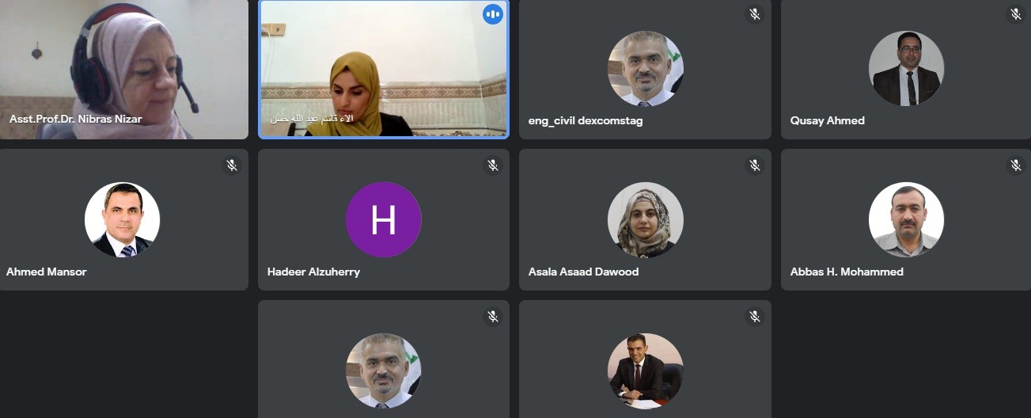Screen dimensions: 1031x418
Task: Click muted mic icon on eng_civil dexcomstag tile
Action: pyautogui.click(x=755, y=14)
